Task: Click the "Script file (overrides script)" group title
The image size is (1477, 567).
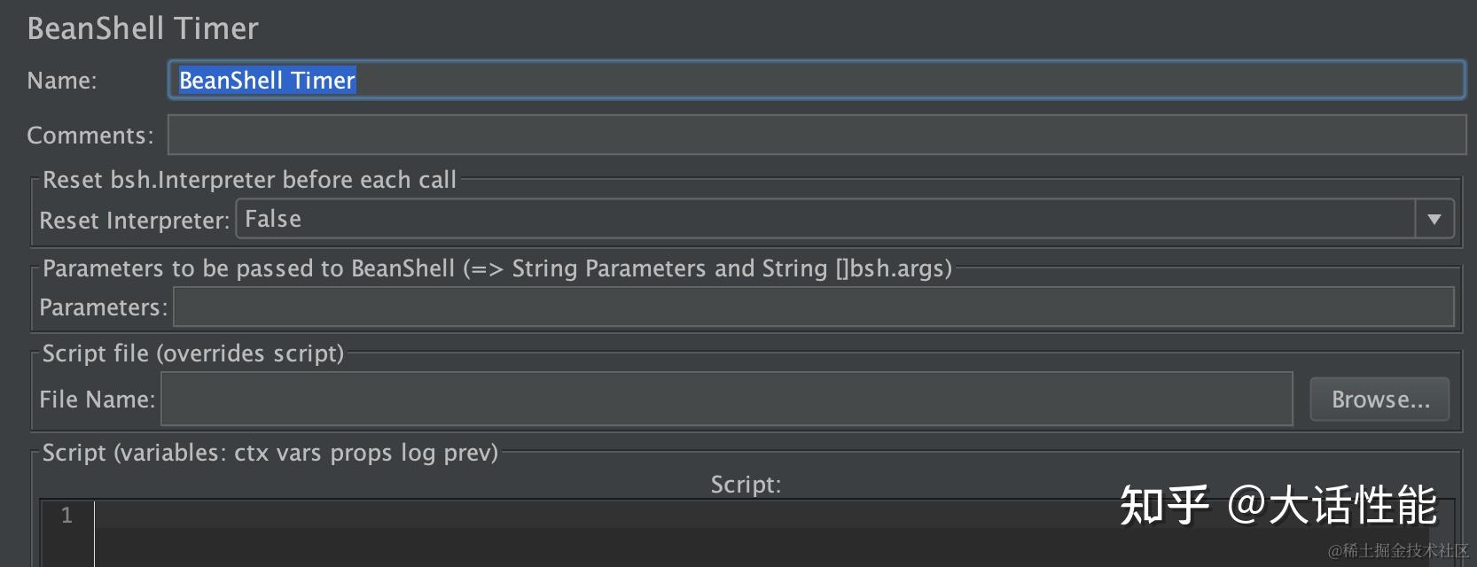Action: click(x=193, y=353)
